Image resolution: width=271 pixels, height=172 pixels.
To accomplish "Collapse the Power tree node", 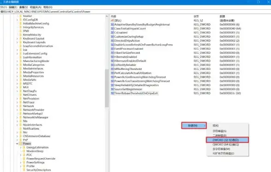I will point(17,143).
